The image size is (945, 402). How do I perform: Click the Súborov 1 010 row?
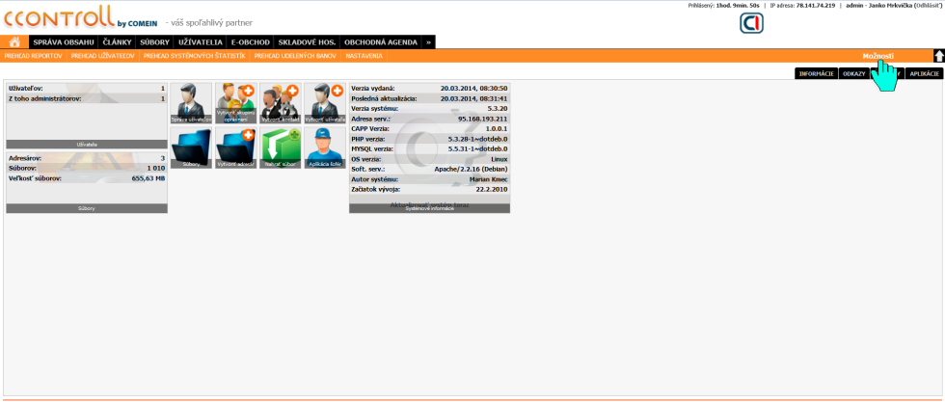[x=87, y=168]
